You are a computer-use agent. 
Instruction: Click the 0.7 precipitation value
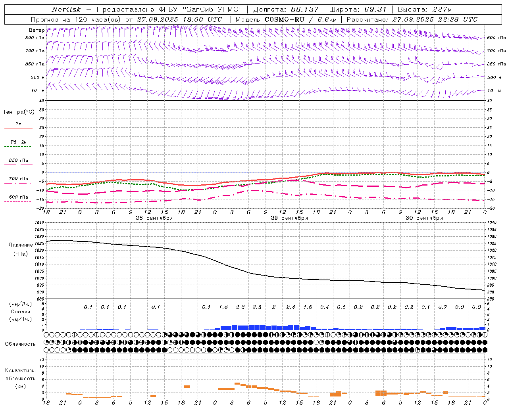pos(443,307)
